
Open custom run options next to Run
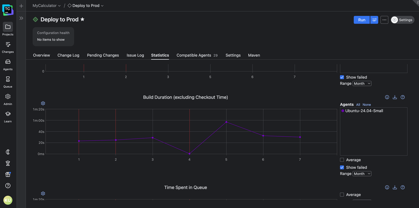(374, 20)
